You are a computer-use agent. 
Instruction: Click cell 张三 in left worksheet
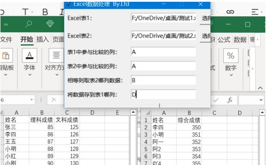coord(16,127)
